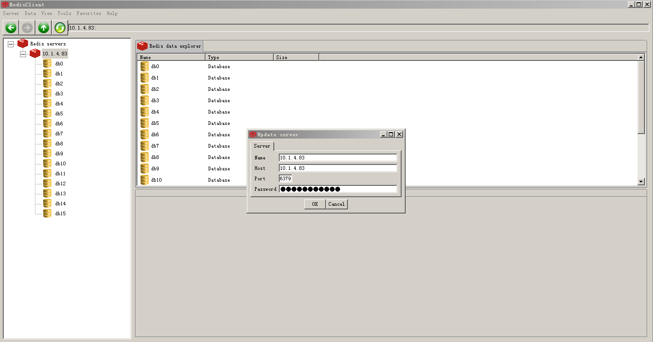Viewport: 653px width, 342px height.
Task: Click scrollbar down arrow in data explorer
Action: 641,182
